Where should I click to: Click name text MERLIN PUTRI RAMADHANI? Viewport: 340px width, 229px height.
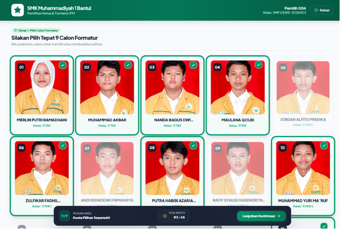point(42,120)
